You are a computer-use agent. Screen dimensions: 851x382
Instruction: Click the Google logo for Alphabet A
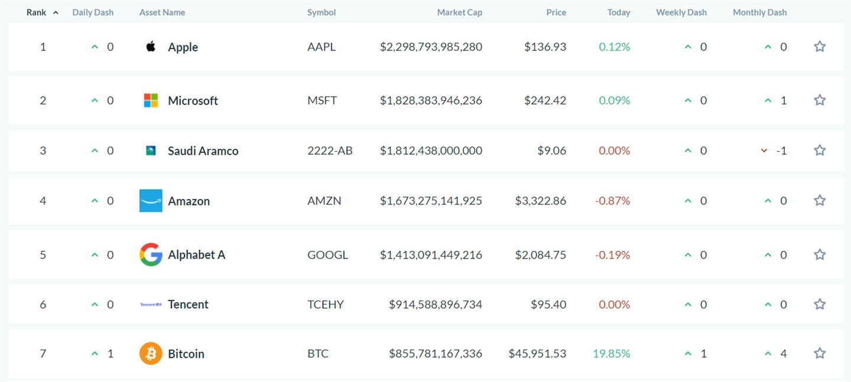click(x=151, y=254)
